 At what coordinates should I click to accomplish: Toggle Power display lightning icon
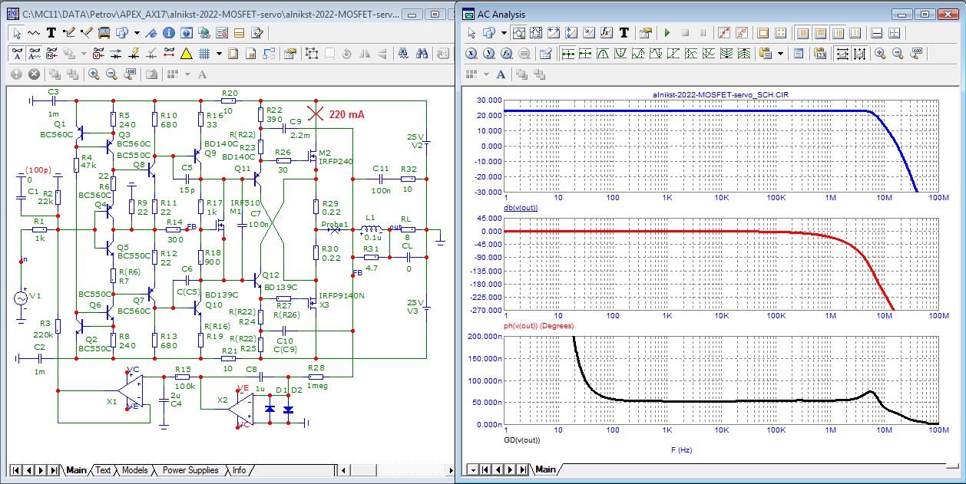pos(134,54)
